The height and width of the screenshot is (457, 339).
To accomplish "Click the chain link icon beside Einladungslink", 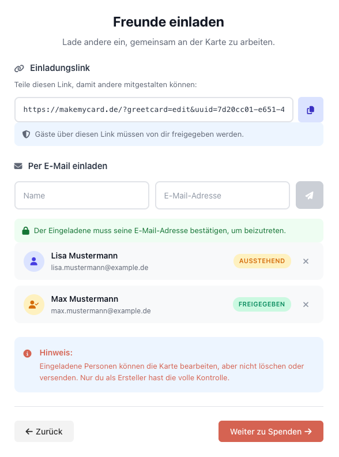I will [19, 69].
